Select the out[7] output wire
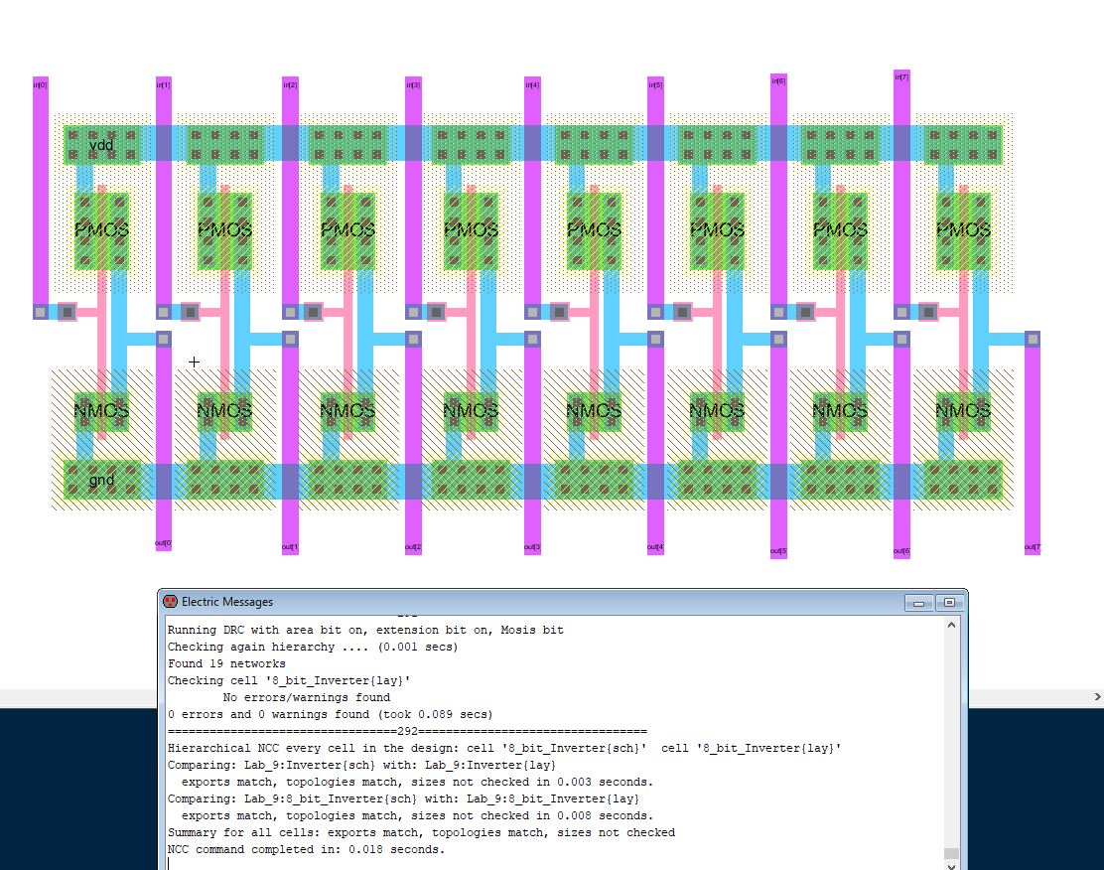The width and height of the screenshot is (1104, 870). [1033, 447]
